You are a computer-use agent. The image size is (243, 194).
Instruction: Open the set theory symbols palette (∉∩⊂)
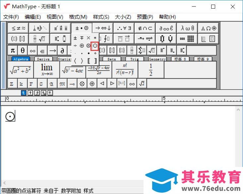point(145,28)
